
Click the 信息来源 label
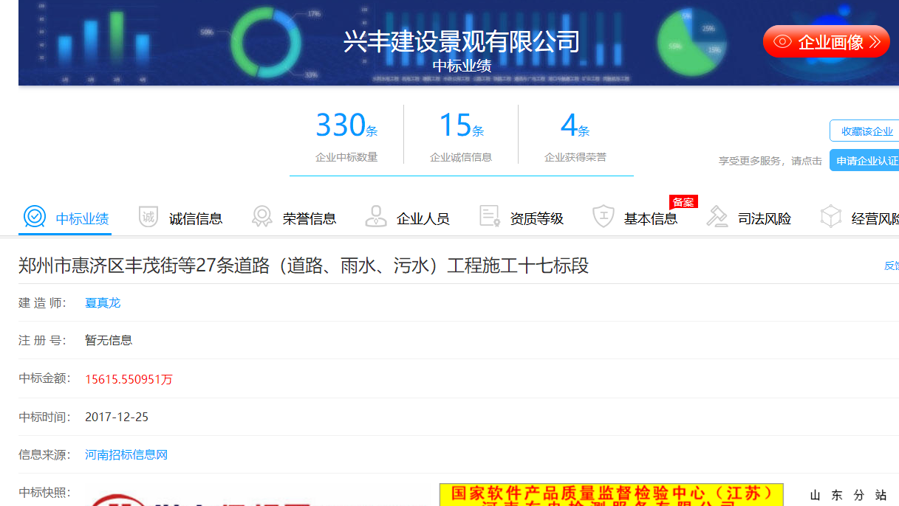(44, 454)
